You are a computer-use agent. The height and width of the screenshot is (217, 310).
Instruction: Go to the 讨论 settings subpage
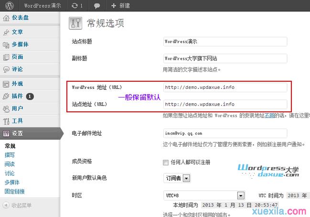coord(10,174)
